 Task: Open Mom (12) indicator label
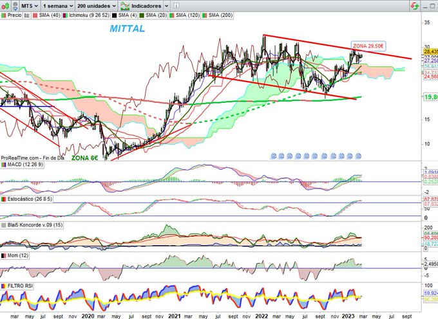coord(17,256)
